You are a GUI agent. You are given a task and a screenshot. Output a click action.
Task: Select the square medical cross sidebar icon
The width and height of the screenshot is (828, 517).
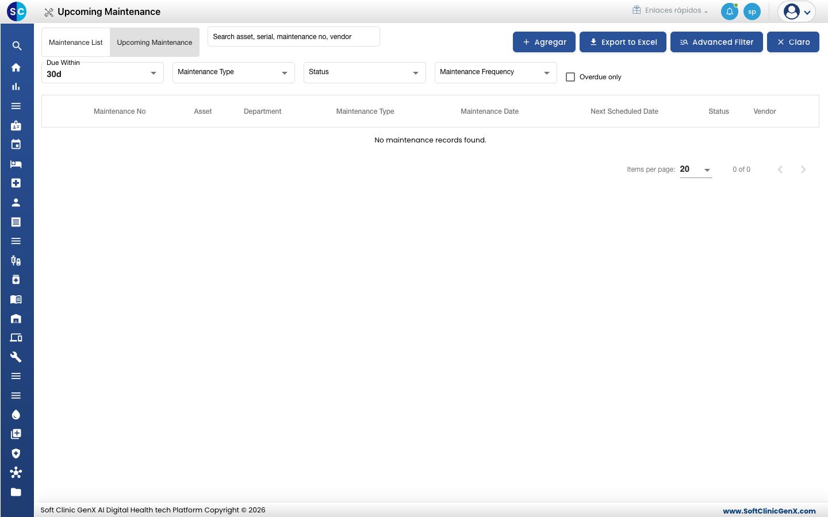point(16,183)
